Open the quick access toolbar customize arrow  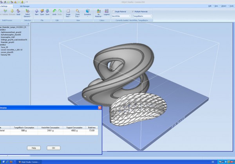[27, 2]
